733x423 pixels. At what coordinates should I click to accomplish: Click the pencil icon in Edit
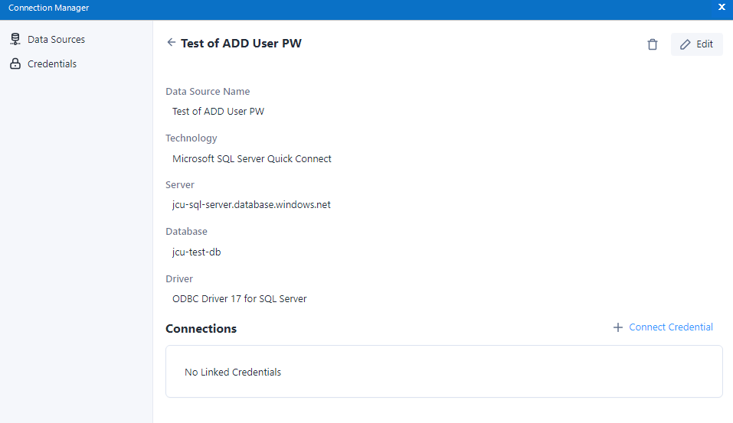(686, 44)
